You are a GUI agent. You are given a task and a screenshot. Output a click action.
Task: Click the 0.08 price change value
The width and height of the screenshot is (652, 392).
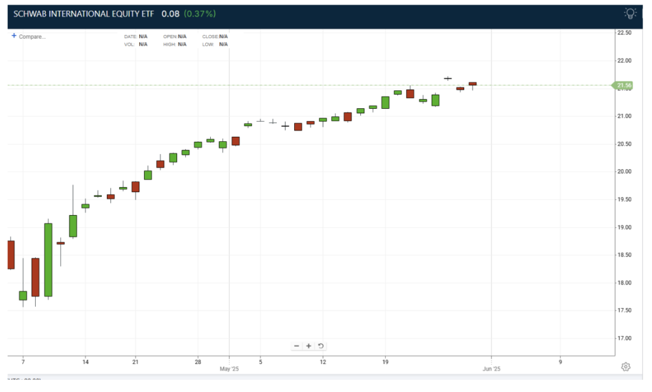[171, 14]
